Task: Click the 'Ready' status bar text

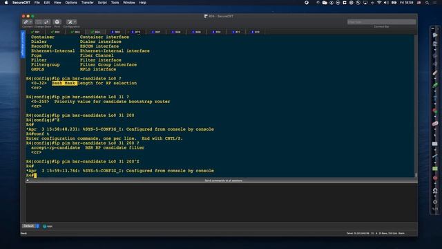Action: coord(23,233)
